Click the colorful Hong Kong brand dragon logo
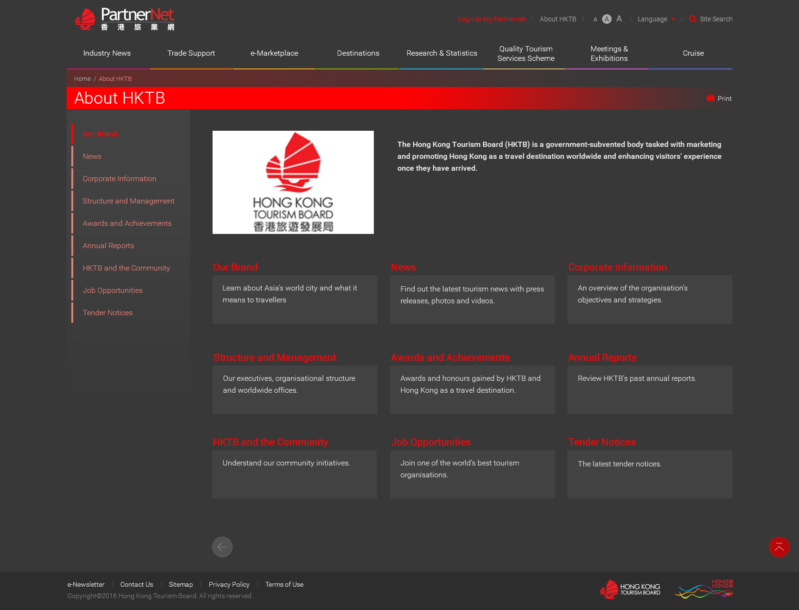 (x=704, y=589)
